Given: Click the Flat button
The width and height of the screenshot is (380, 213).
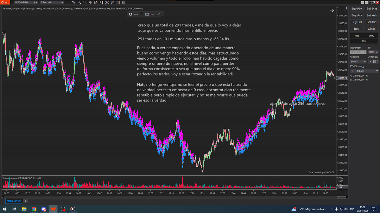Looking at the screenshot, I should (x=357, y=36).
